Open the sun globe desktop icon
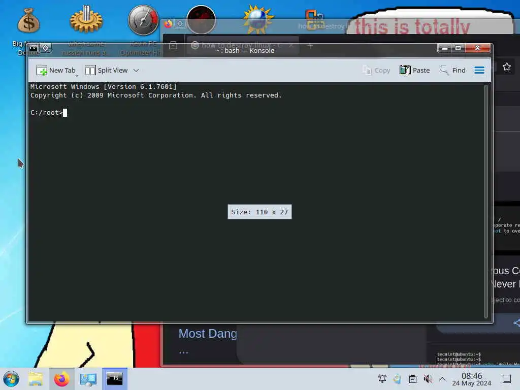The image size is (520, 390). (x=258, y=19)
